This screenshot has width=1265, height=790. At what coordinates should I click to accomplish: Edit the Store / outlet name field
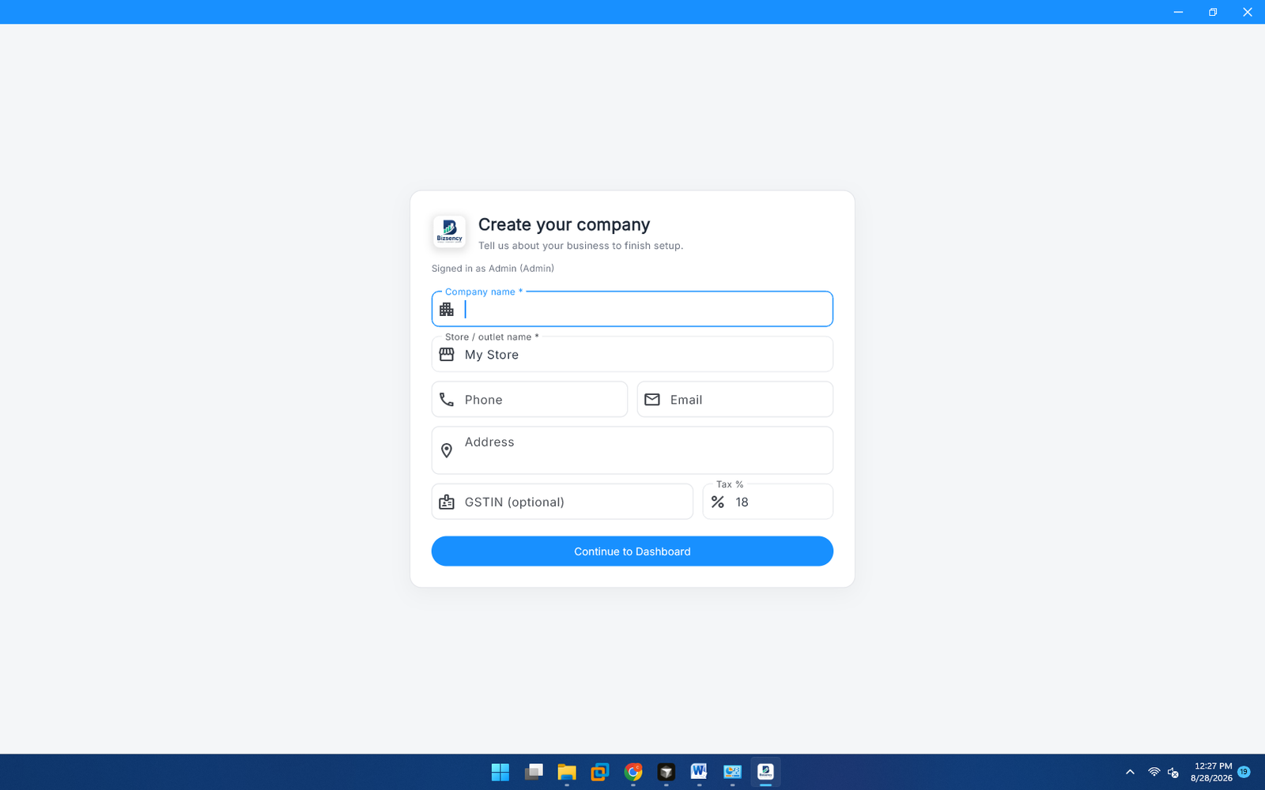pyautogui.click(x=632, y=354)
